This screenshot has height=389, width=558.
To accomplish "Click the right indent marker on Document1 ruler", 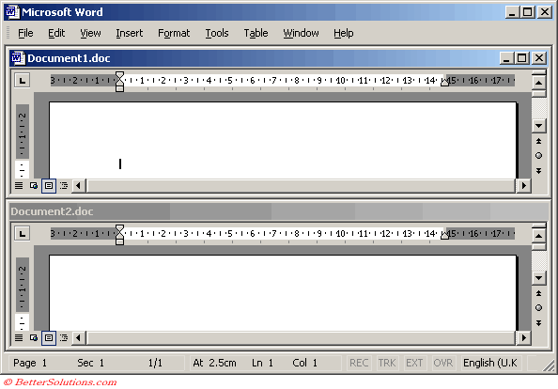I will pos(444,83).
